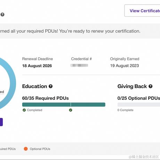This screenshot has height=160, width=160.
Task: Click the green Completed checkmark icon
Action: pos(24,110)
